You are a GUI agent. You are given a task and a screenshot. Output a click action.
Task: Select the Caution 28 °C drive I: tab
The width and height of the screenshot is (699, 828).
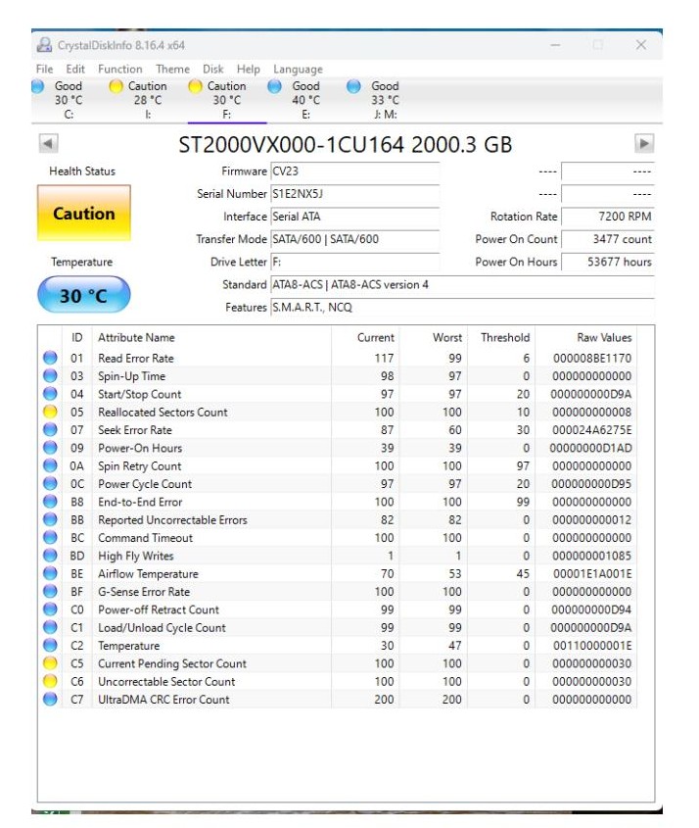point(140,100)
